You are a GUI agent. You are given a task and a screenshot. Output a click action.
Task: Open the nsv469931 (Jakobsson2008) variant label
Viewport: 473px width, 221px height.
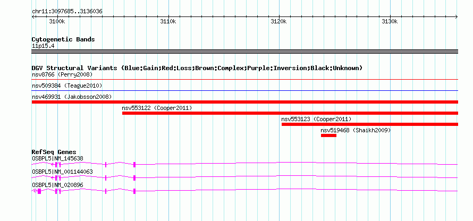72,97
